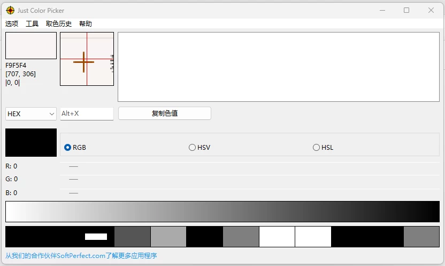
Task: Open the SoftPerfect.com partner link
Action: coord(81,256)
